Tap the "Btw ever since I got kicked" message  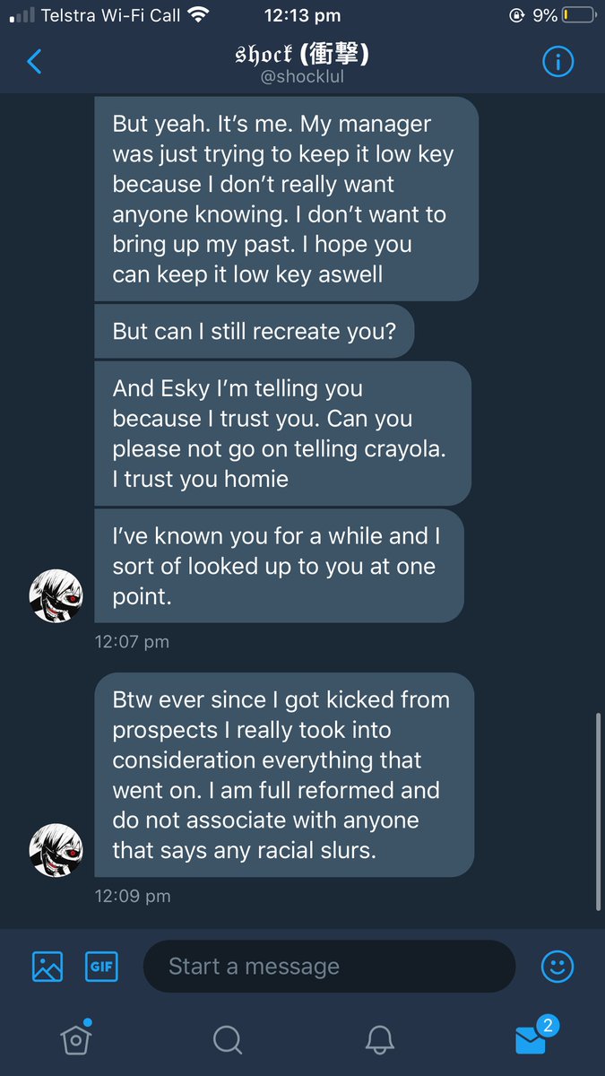(283, 775)
